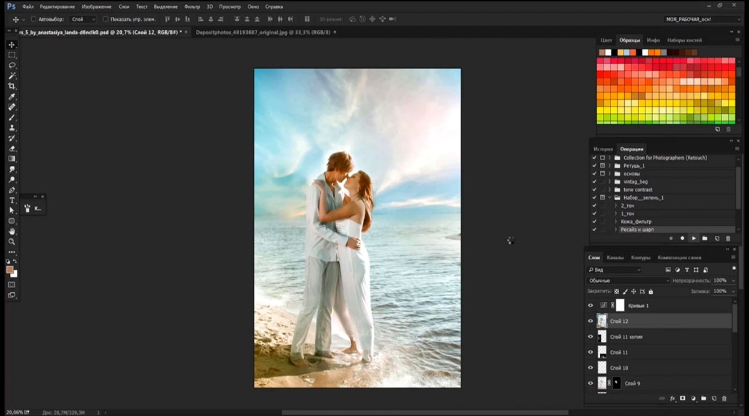Add layer style via fx icon

(673, 398)
